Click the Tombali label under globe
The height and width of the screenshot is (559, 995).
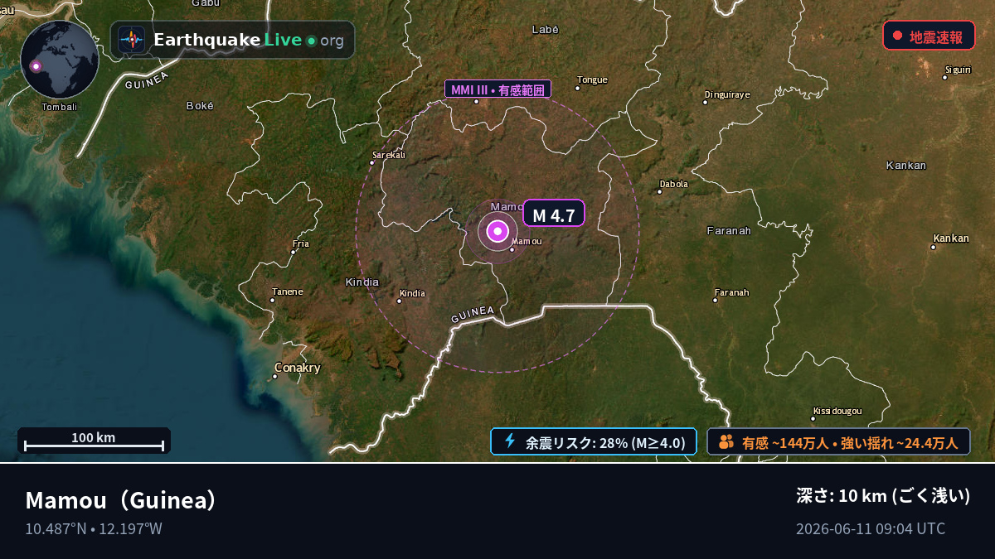59,106
